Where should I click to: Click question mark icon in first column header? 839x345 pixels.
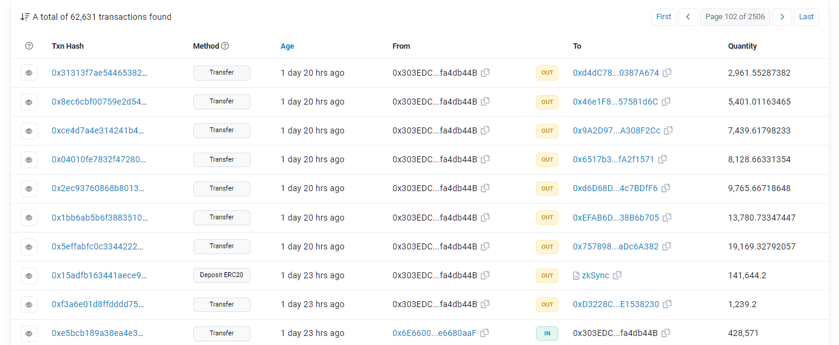pos(29,46)
